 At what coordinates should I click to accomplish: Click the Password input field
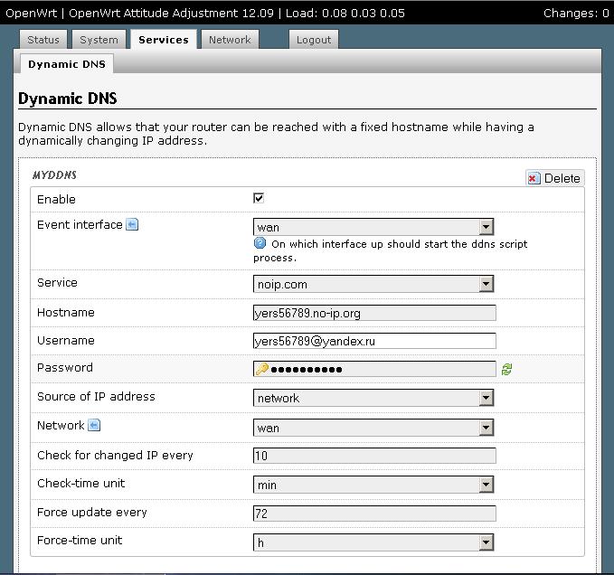[x=374, y=369]
